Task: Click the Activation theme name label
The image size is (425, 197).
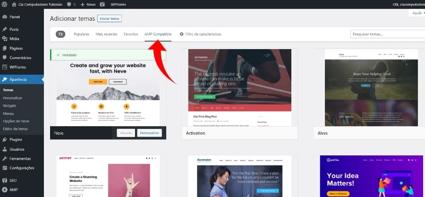Action: click(195, 133)
